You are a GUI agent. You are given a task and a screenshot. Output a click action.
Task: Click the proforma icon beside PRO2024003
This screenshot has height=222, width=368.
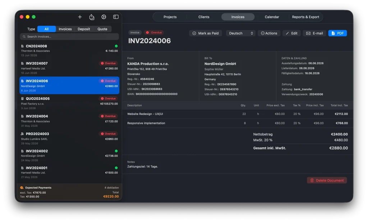click(22, 134)
